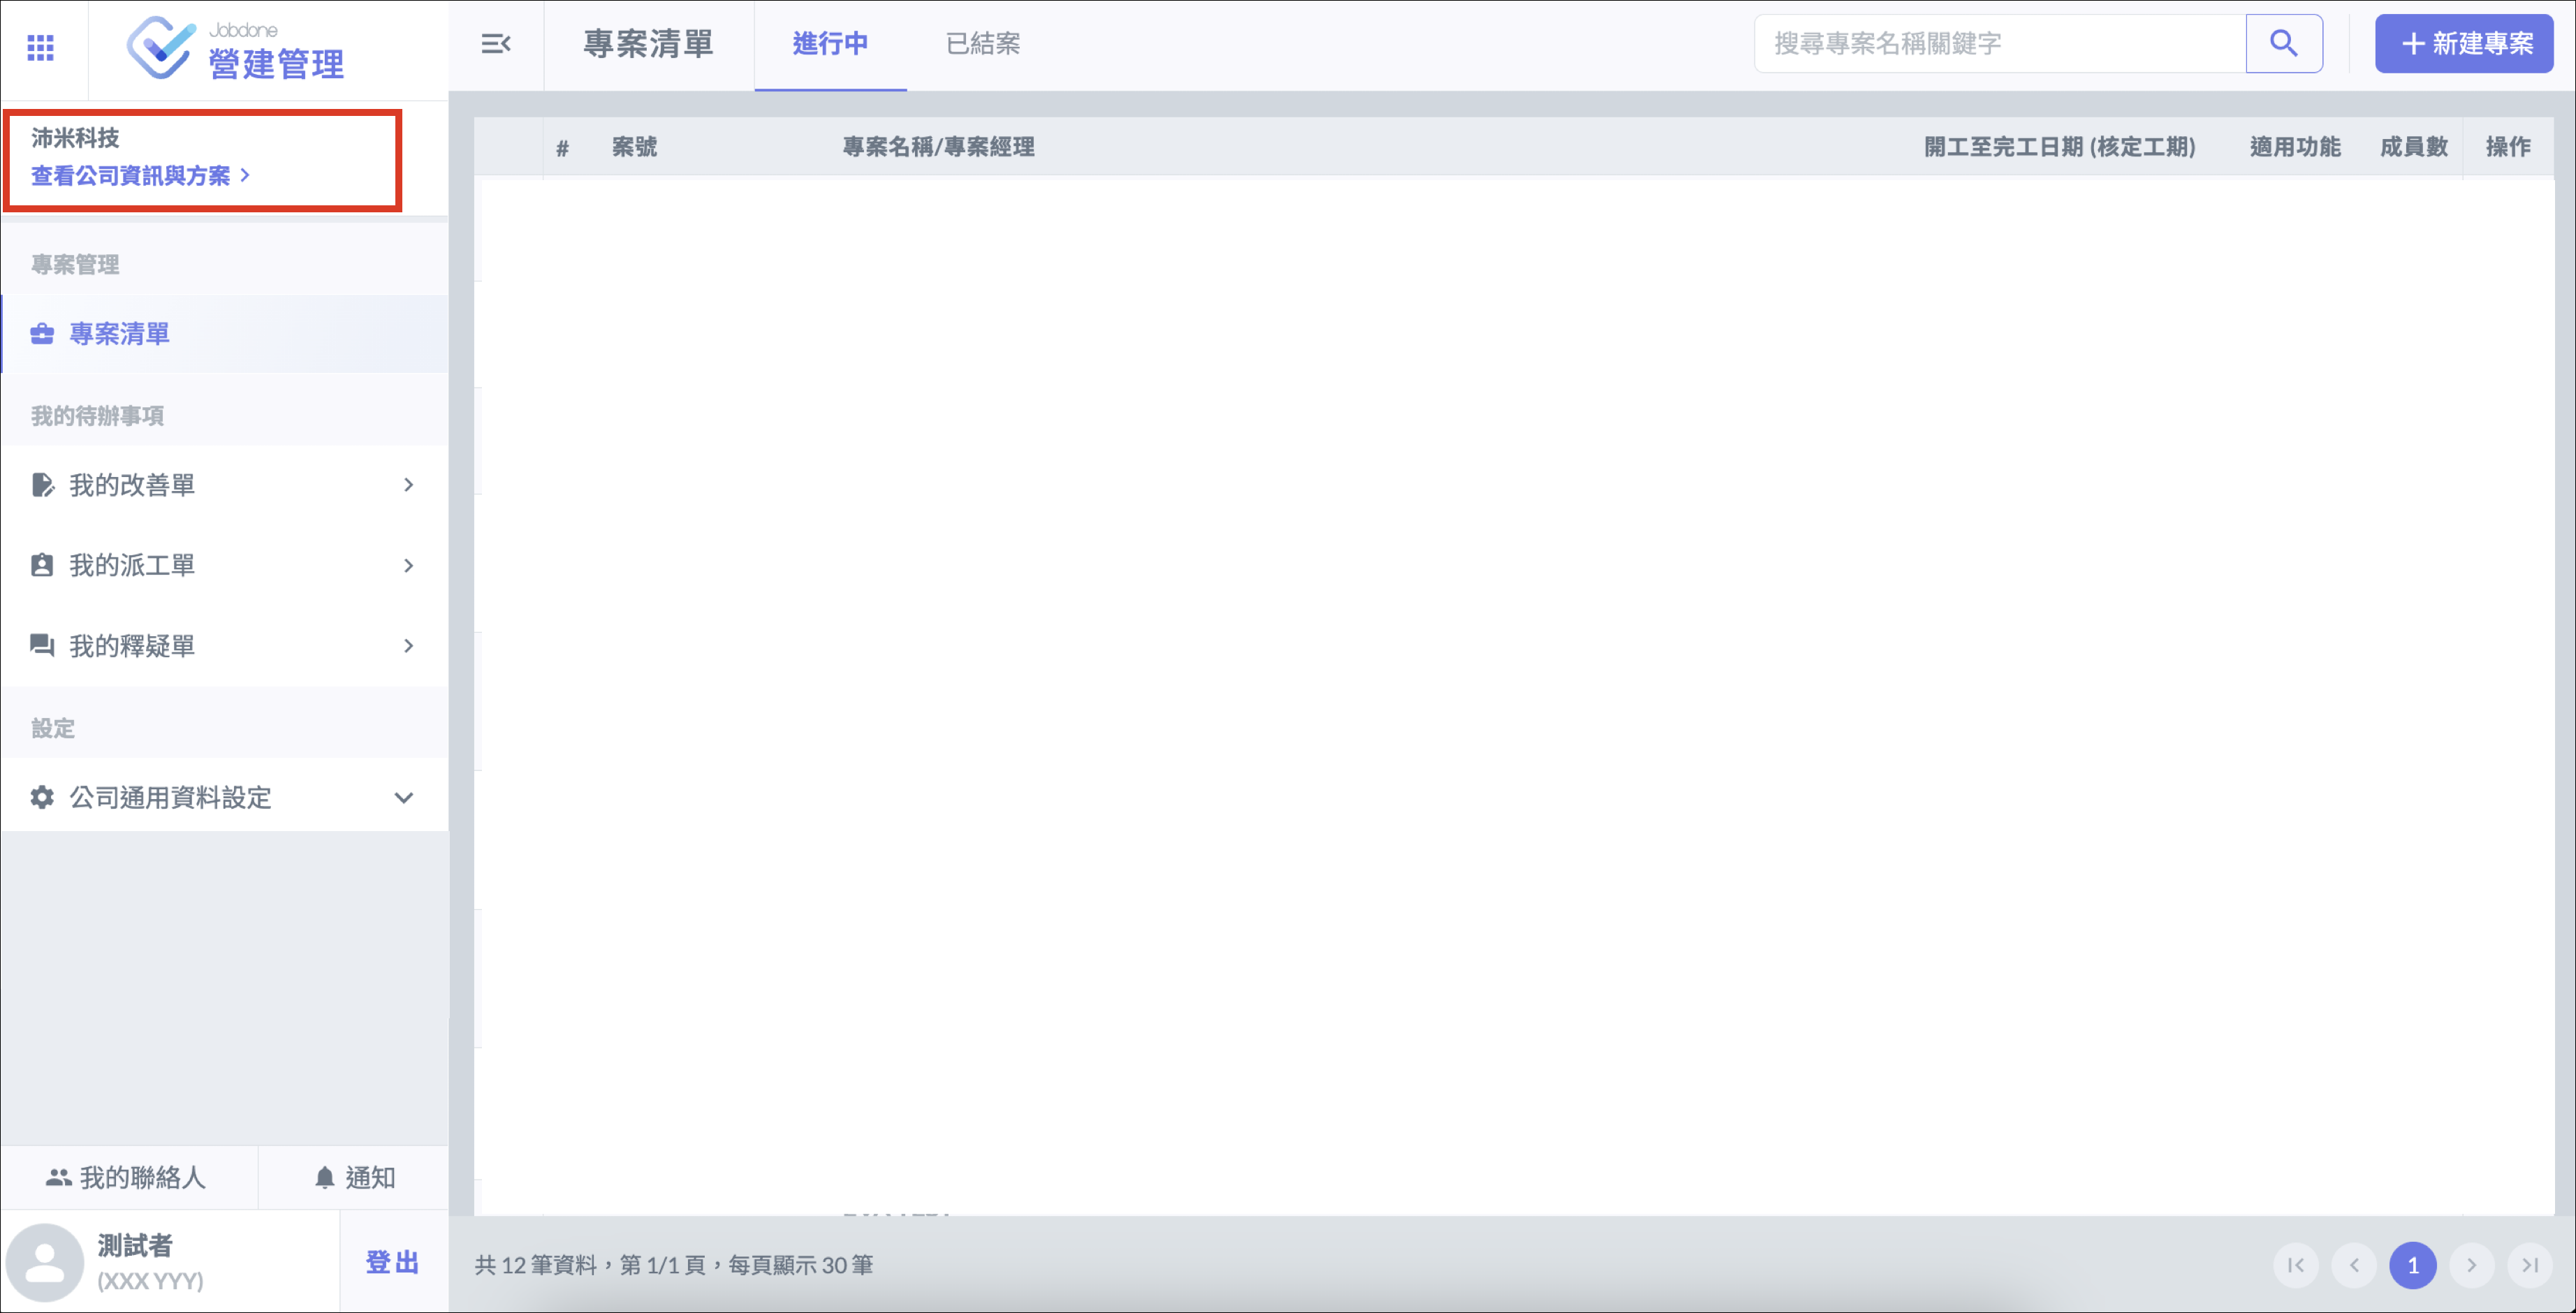This screenshot has height=1313, width=2576.
Task: Focus the 搜尋專案名稱關鍵字 search field
Action: tap(1999, 43)
